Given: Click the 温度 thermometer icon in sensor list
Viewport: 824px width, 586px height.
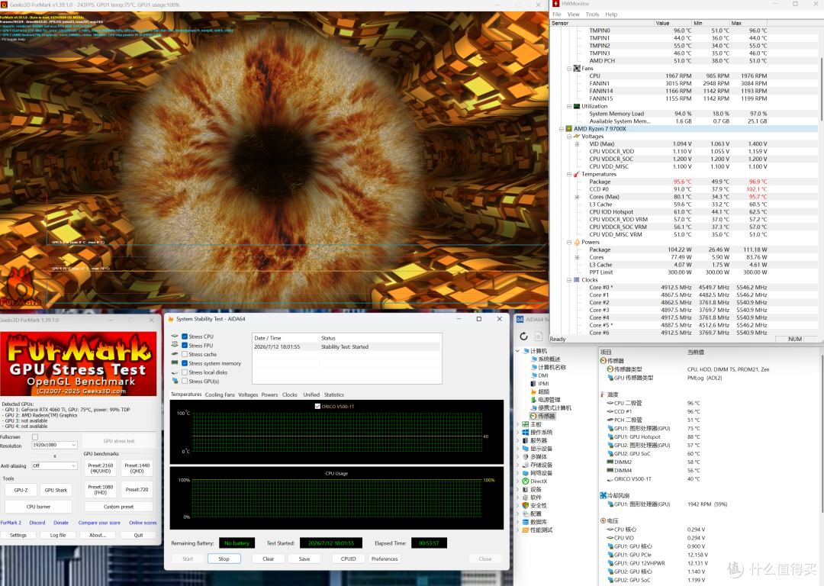Looking at the screenshot, I should click(x=604, y=394).
